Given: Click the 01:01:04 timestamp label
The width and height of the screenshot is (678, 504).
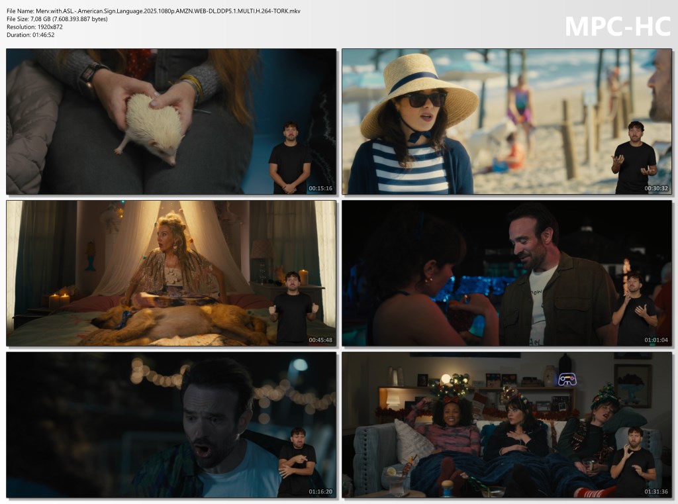Looking at the screenshot, I should pos(656,340).
